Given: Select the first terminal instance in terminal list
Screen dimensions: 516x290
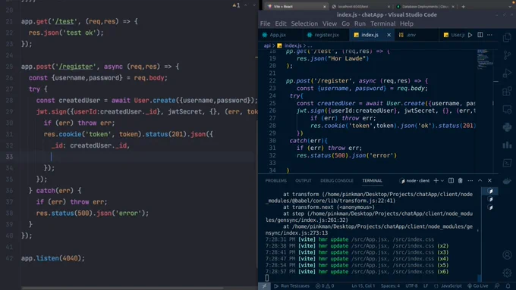Looking at the screenshot, I should coord(490,191).
